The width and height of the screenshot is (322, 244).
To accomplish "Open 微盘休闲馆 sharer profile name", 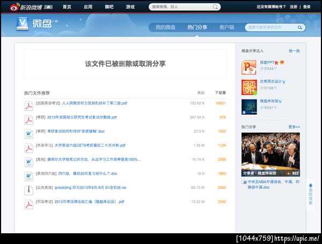I will (269, 101).
